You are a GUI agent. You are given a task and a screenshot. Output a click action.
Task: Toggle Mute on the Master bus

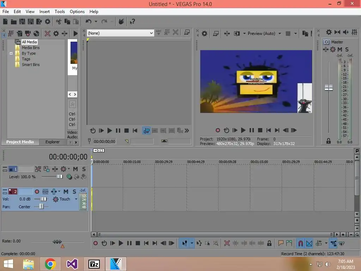pos(339,49)
